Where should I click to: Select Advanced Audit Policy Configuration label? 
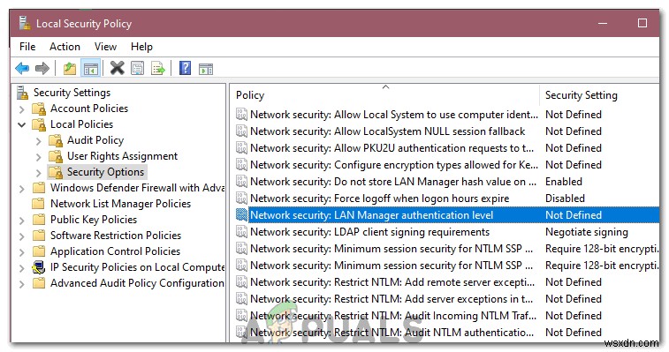tap(137, 283)
